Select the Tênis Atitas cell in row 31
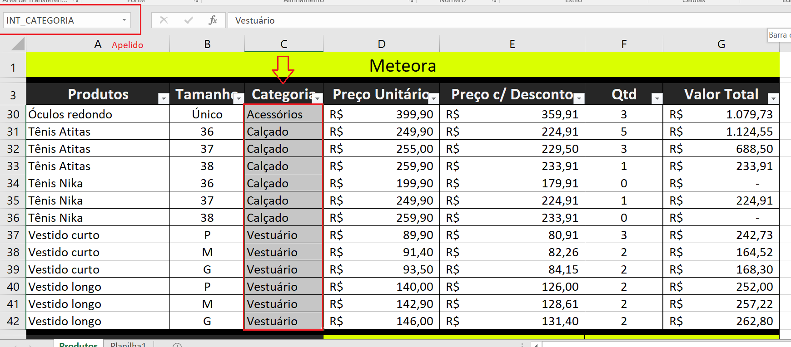The height and width of the screenshot is (347, 791). 98,132
